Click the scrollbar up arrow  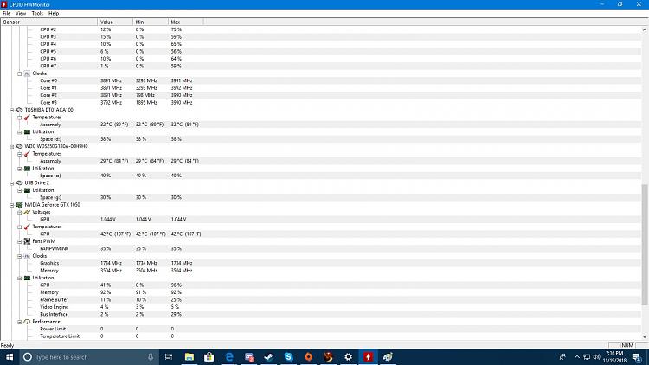tap(645, 29)
